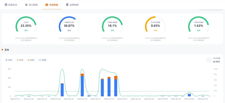
Task: Click the 0.02%-0.05% benchmark description
Action: [199, 39]
